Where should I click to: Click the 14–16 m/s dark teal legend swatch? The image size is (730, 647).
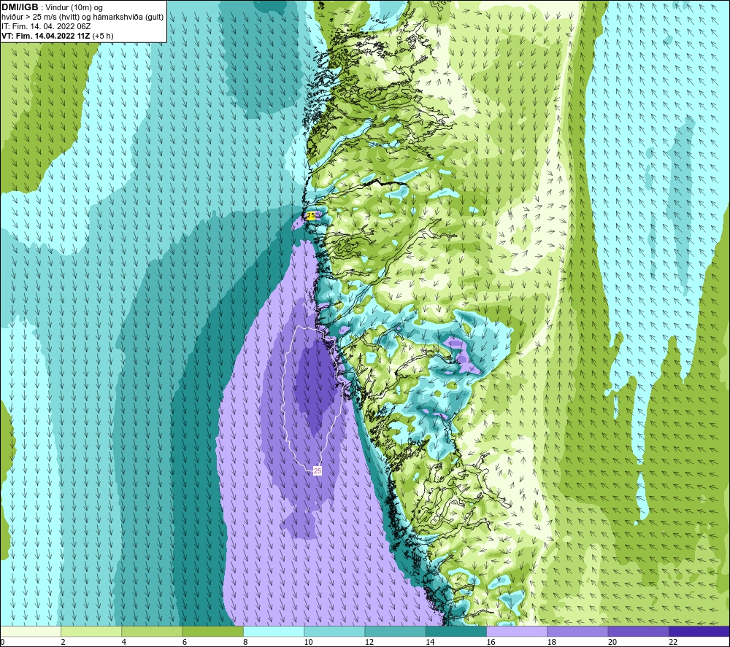[456, 631]
